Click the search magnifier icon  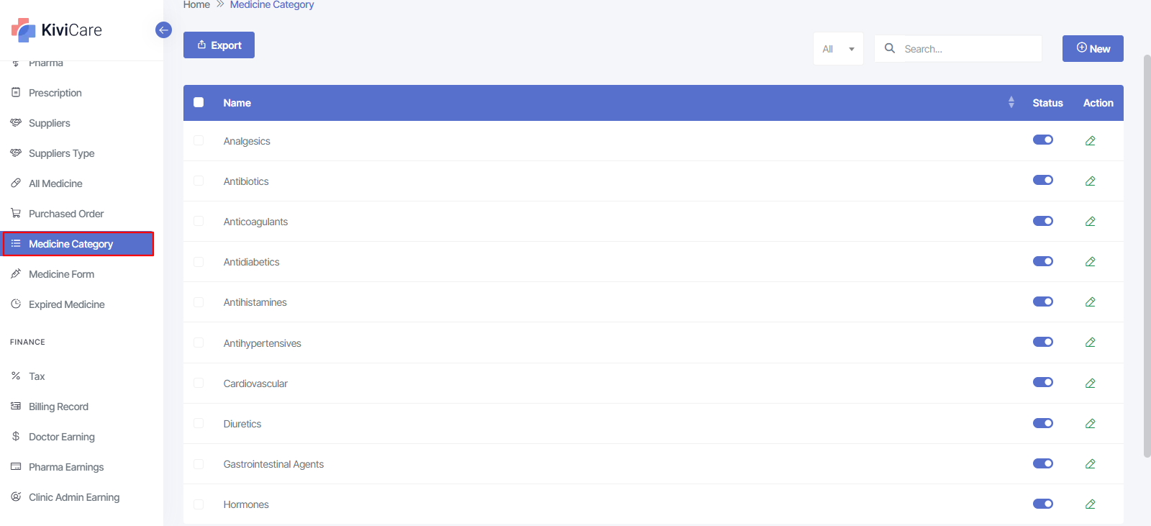click(890, 48)
